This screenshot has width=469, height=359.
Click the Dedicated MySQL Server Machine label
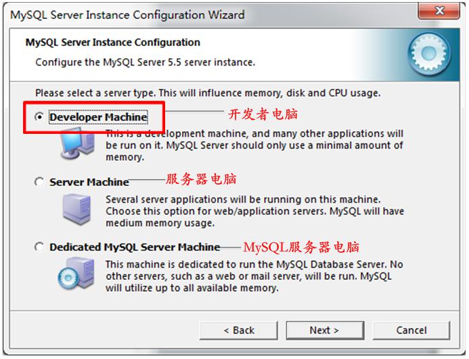[x=135, y=247]
